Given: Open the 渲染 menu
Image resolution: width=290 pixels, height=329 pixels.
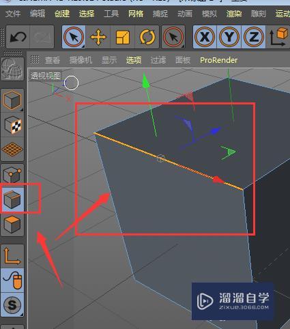Looking at the screenshot, I should tap(234, 14).
